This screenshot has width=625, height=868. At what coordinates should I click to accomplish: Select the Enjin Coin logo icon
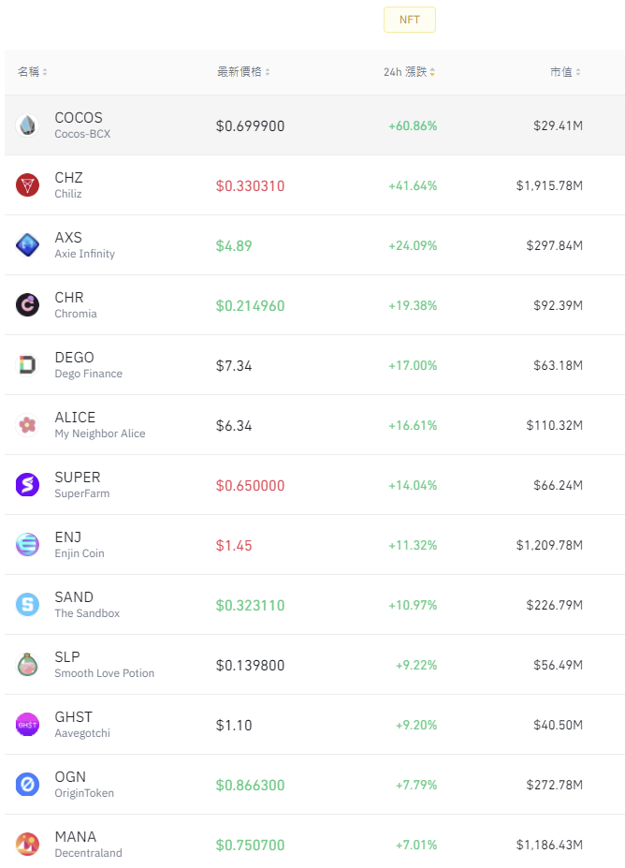[27, 545]
